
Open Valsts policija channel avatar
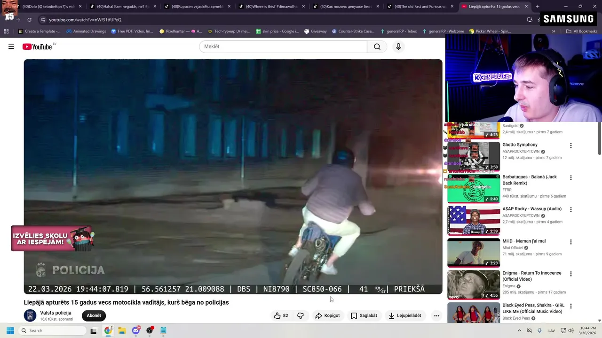point(30,315)
